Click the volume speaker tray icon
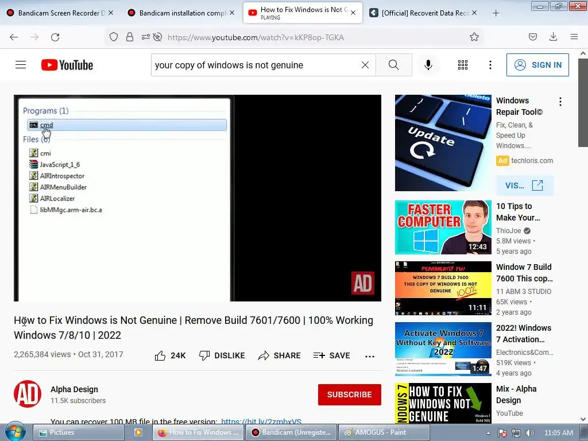 pos(529,433)
